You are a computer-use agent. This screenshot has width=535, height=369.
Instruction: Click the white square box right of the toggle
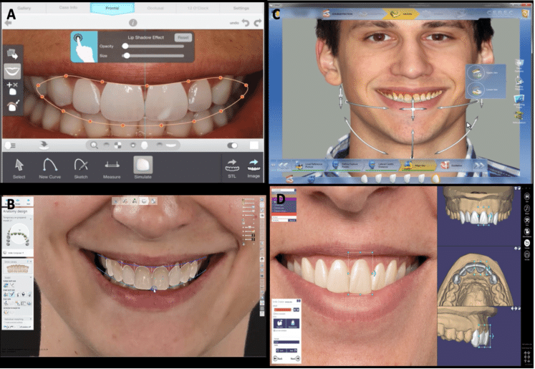pyautogui.click(x=254, y=145)
